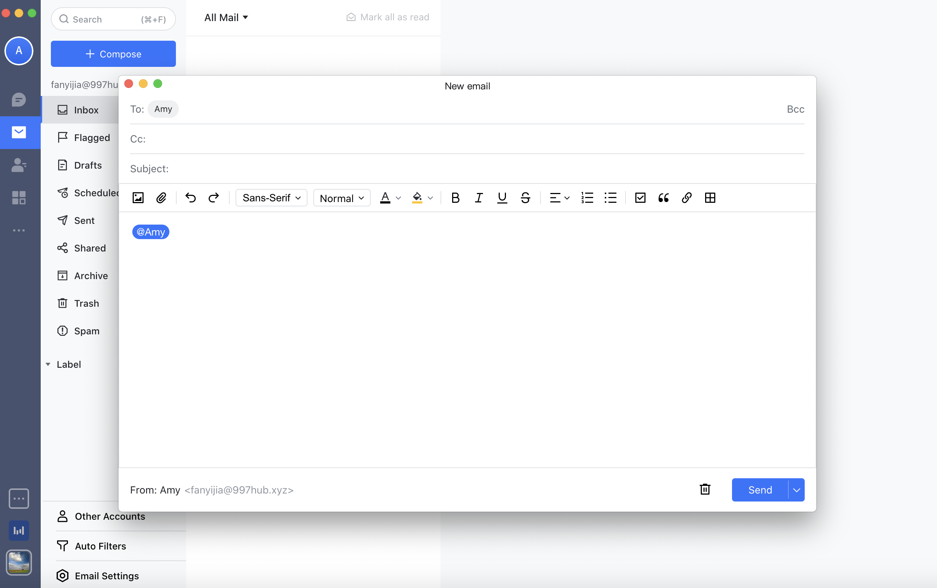Toggle italic formatting
937x588 pixels.
tap(478, 198)
